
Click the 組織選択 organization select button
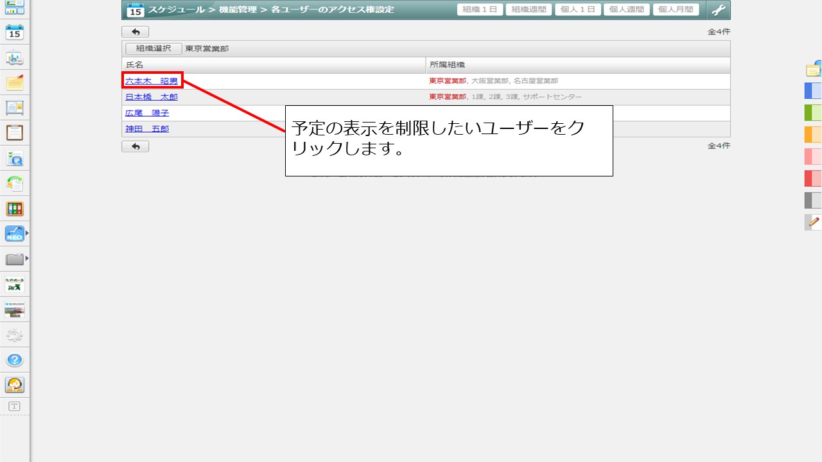pos(153,48)
